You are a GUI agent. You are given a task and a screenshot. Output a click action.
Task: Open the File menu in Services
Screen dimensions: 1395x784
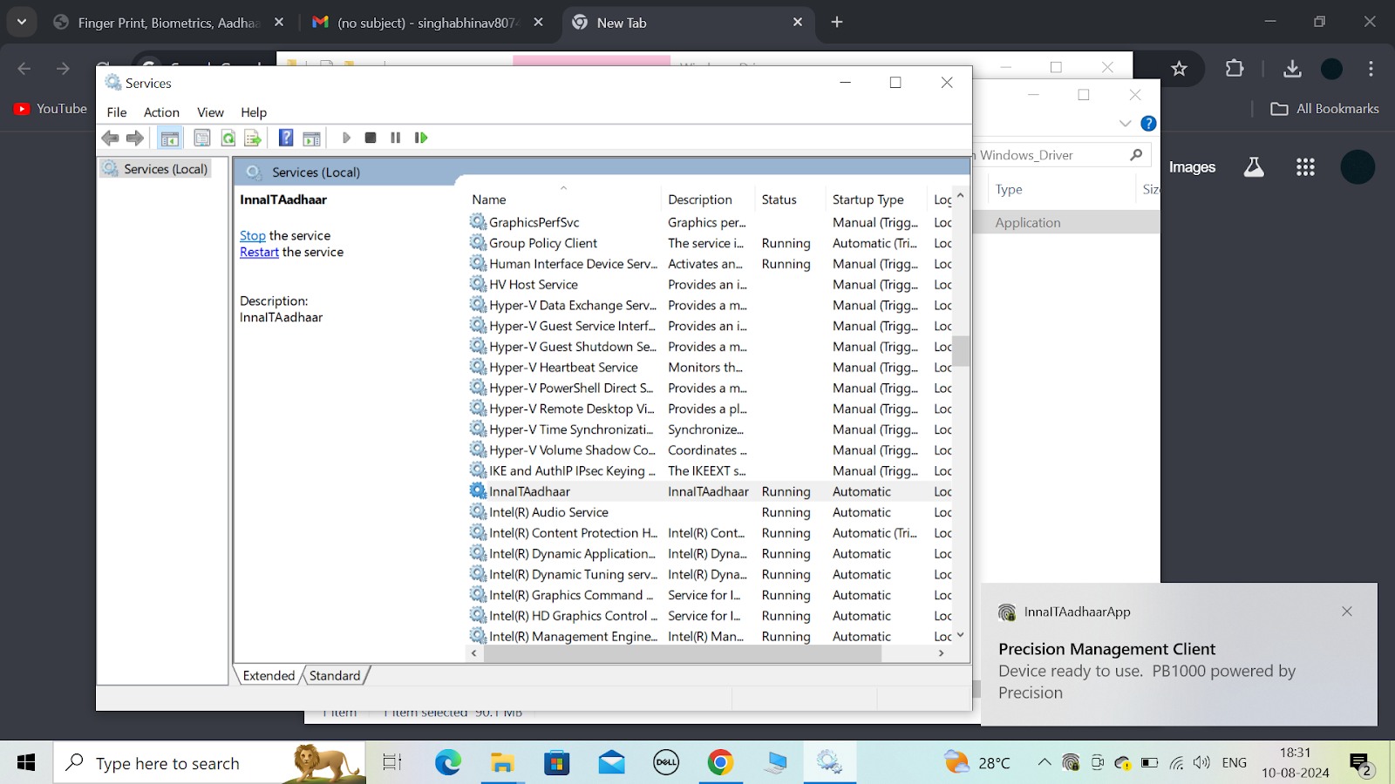point(117,112)
